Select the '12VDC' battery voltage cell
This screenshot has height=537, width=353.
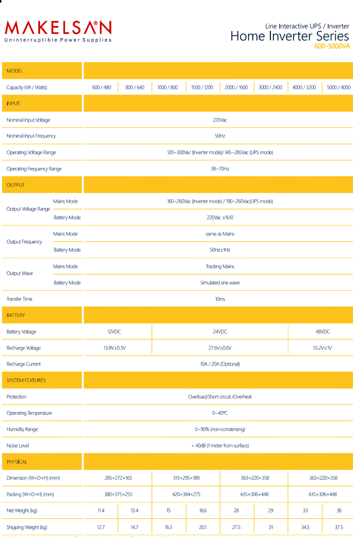[114, 332]
